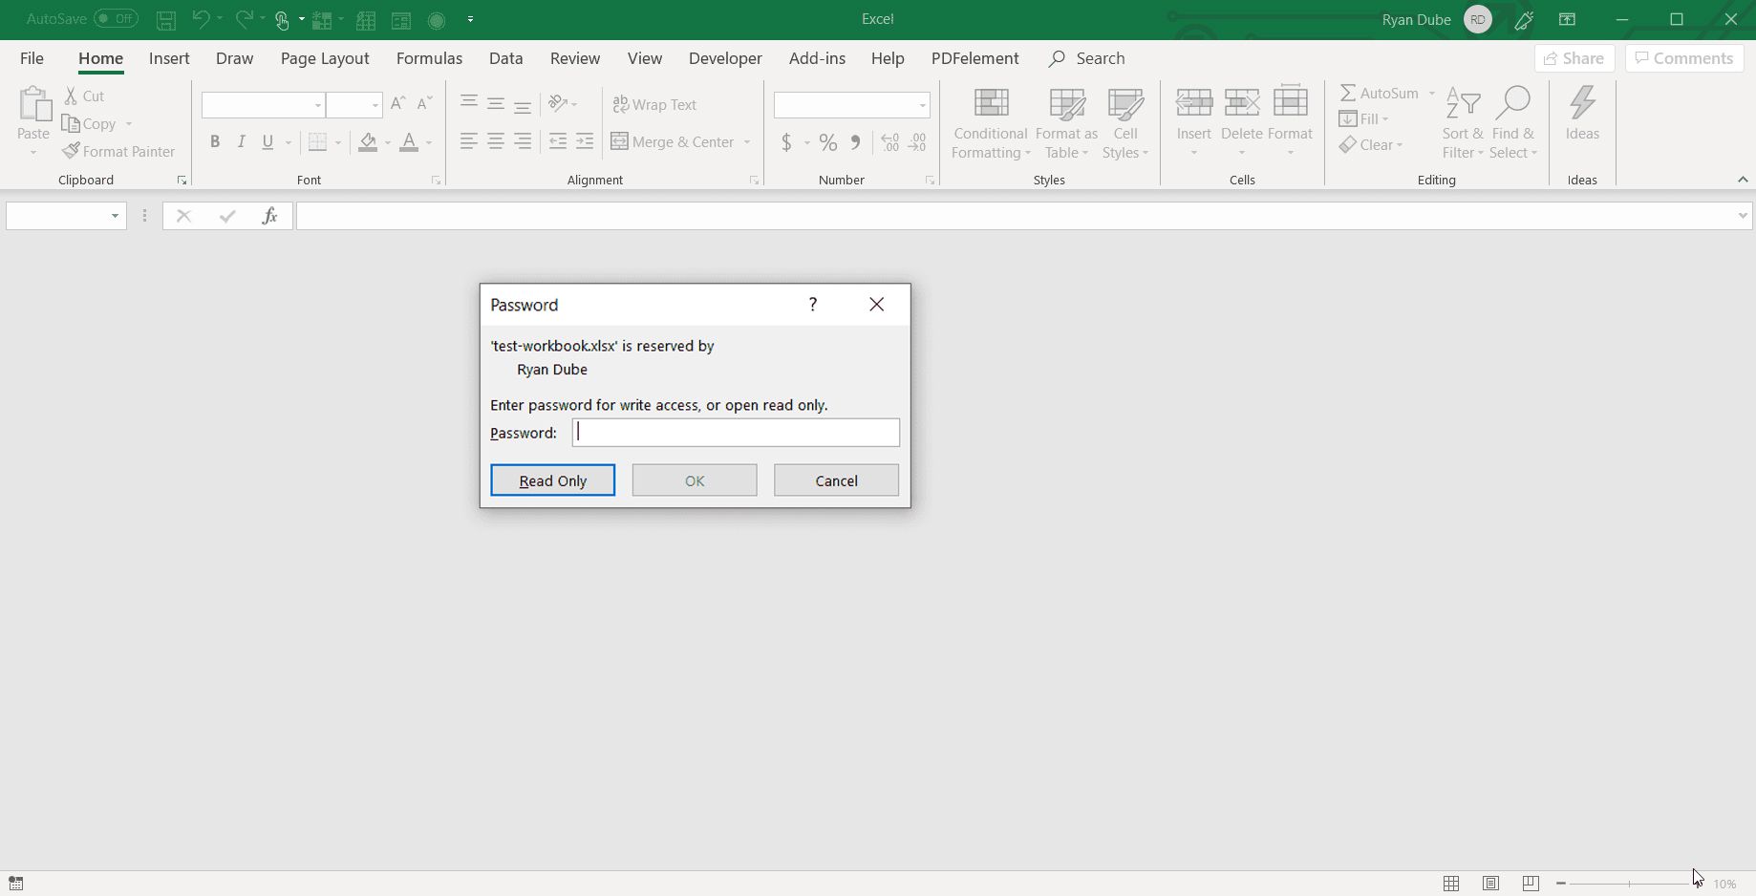Screen dimensions: 1756x896
Task: Click Increase Indent icon
Action: click(585, 141)
